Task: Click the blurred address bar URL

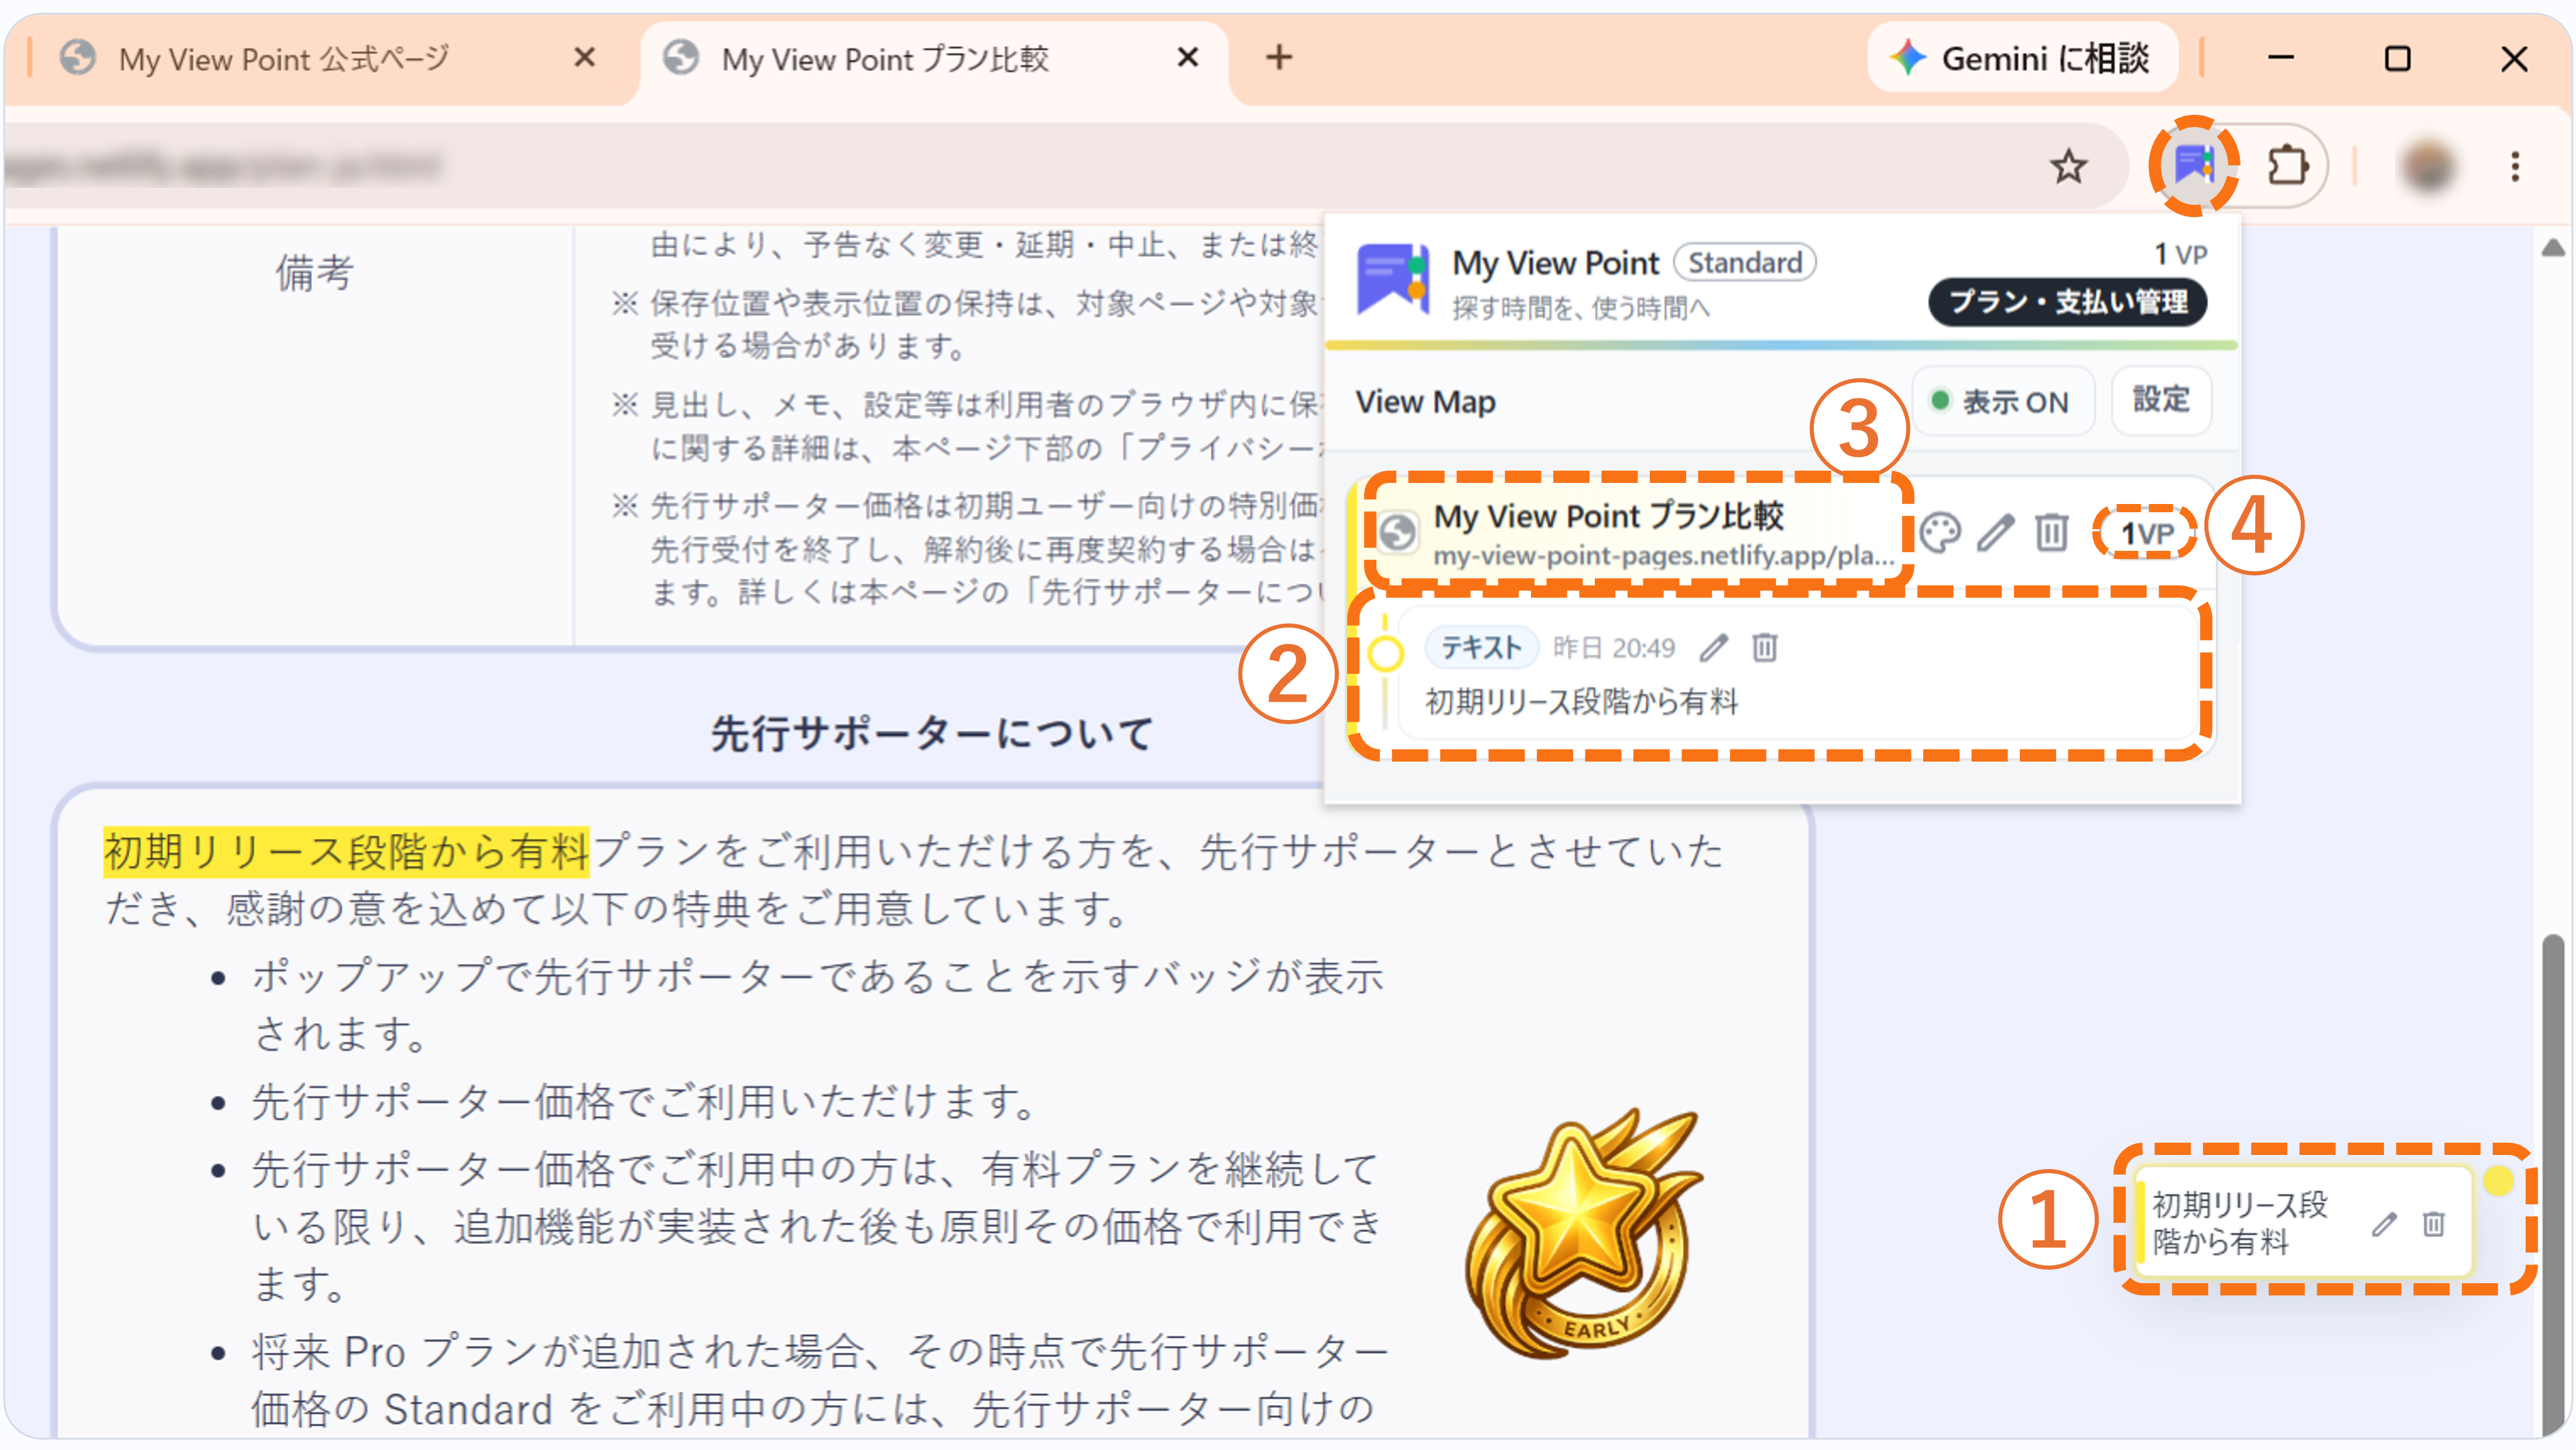Action: coord(222,166)
